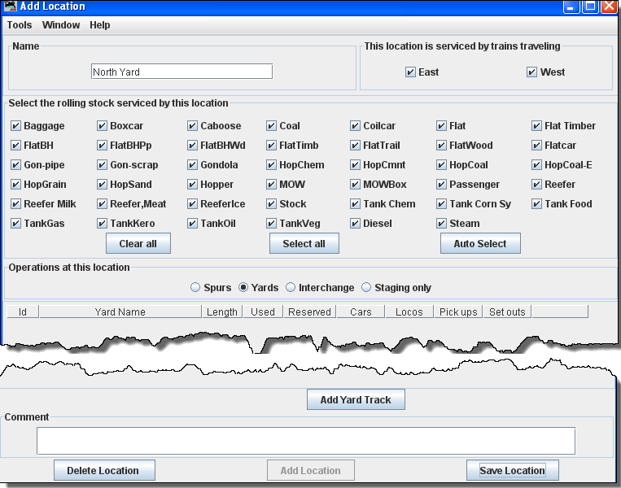Open the Window menu
The width and height of the screenshot is (621, 488).
click(x=61, y=25)
